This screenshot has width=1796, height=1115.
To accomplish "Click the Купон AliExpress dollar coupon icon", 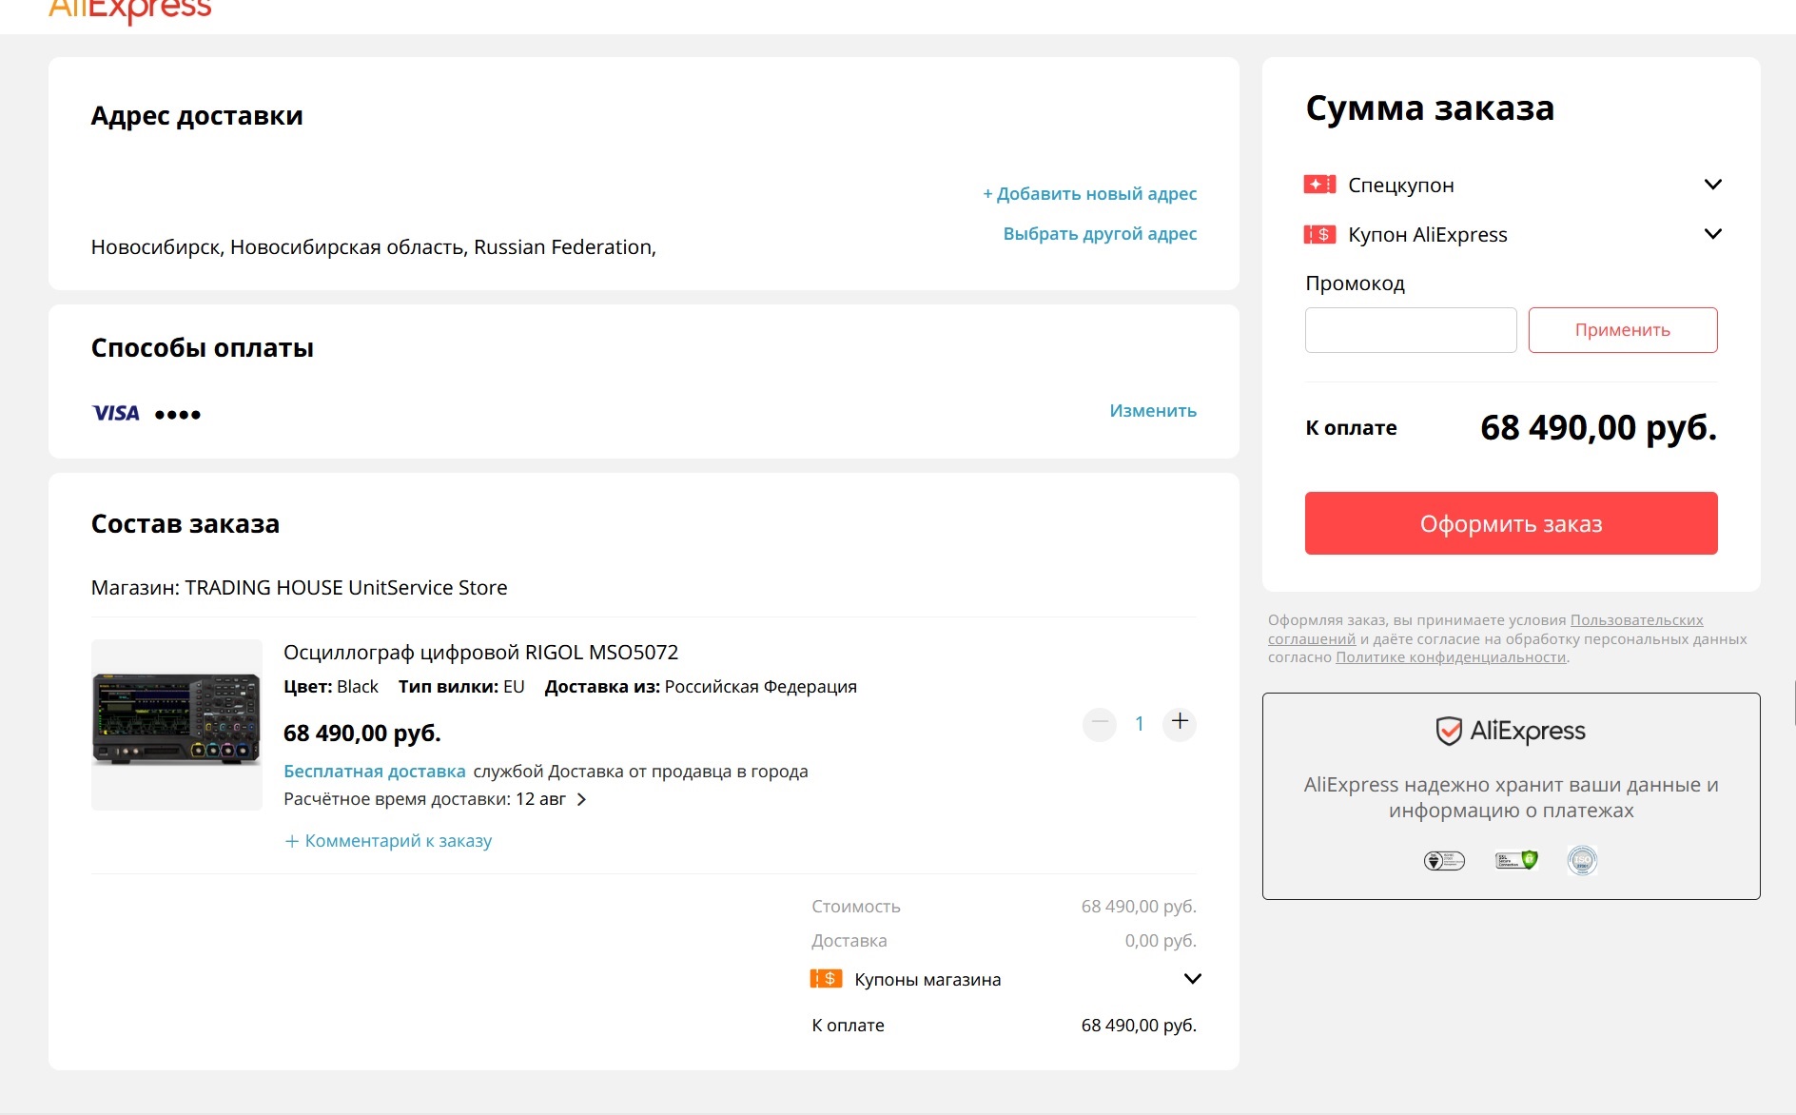I will click(1319, 234).
